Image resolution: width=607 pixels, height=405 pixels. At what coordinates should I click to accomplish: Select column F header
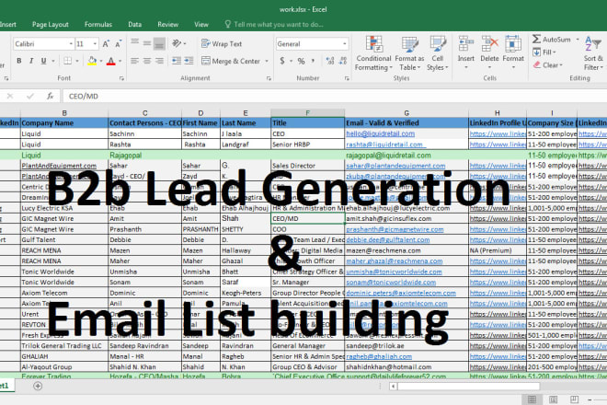pyautogui.click(x=307, y=113)
